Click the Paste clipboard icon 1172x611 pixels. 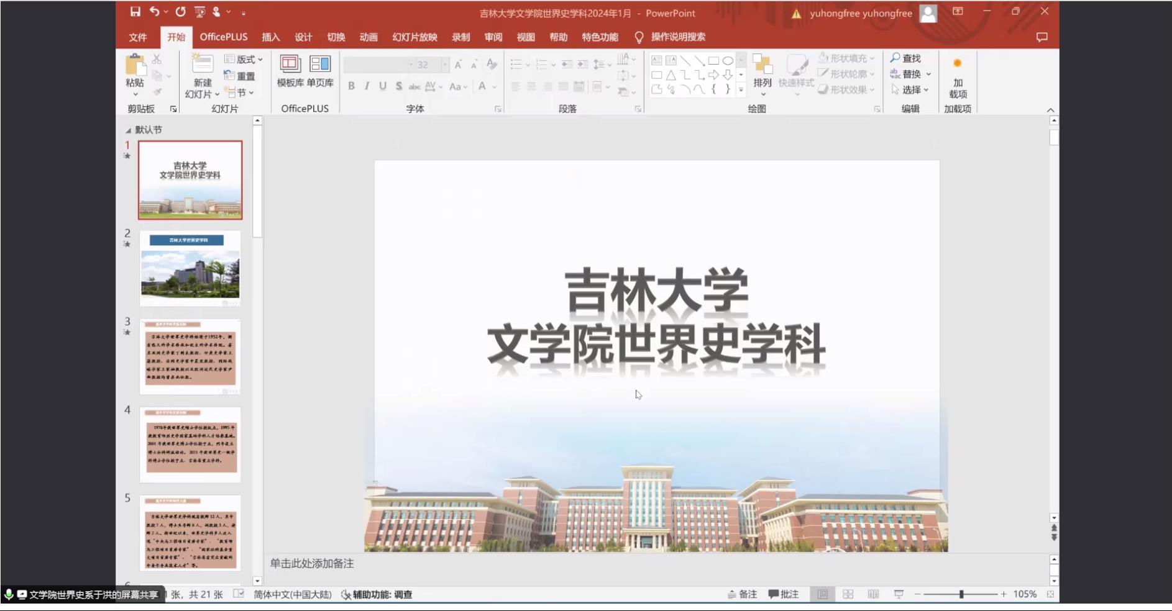click(134, 65)
